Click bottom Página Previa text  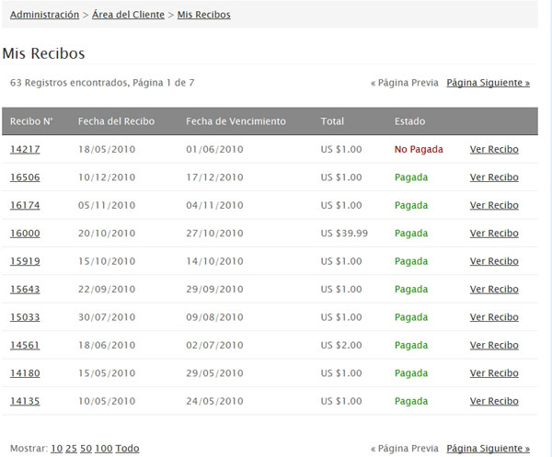click(405, 449)
